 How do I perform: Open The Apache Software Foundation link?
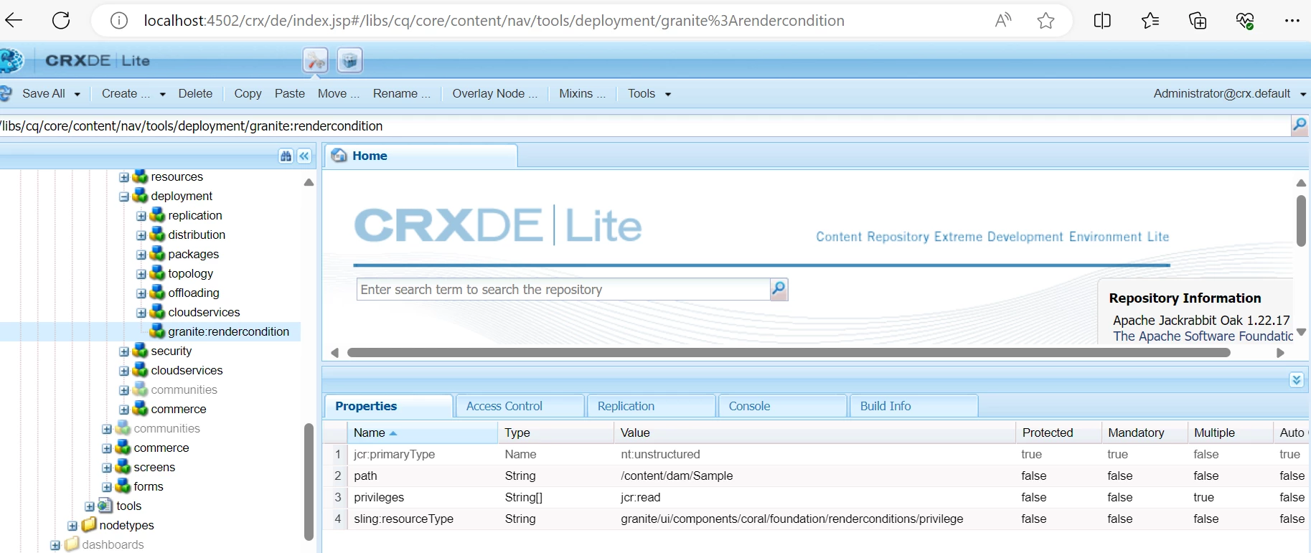tap(1203, 336)
